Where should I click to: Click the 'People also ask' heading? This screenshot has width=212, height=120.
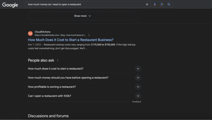click(41, 60)
